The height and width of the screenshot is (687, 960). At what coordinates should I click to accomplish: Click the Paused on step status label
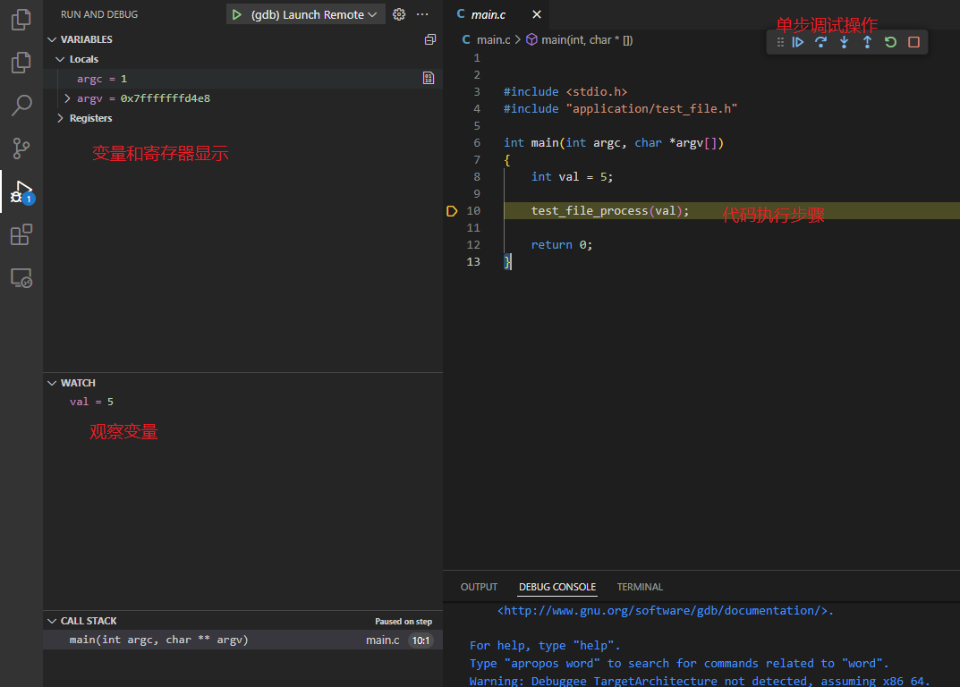pos(404,622)
